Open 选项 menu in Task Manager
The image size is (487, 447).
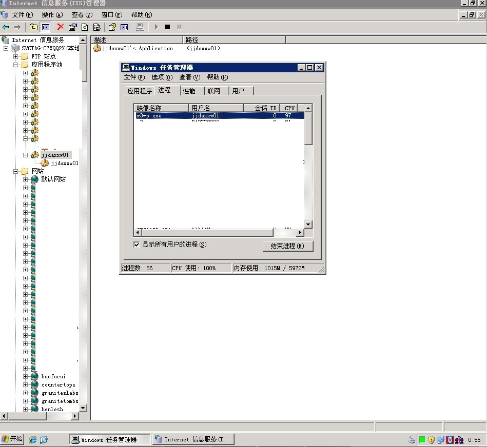tap(162, 77)
